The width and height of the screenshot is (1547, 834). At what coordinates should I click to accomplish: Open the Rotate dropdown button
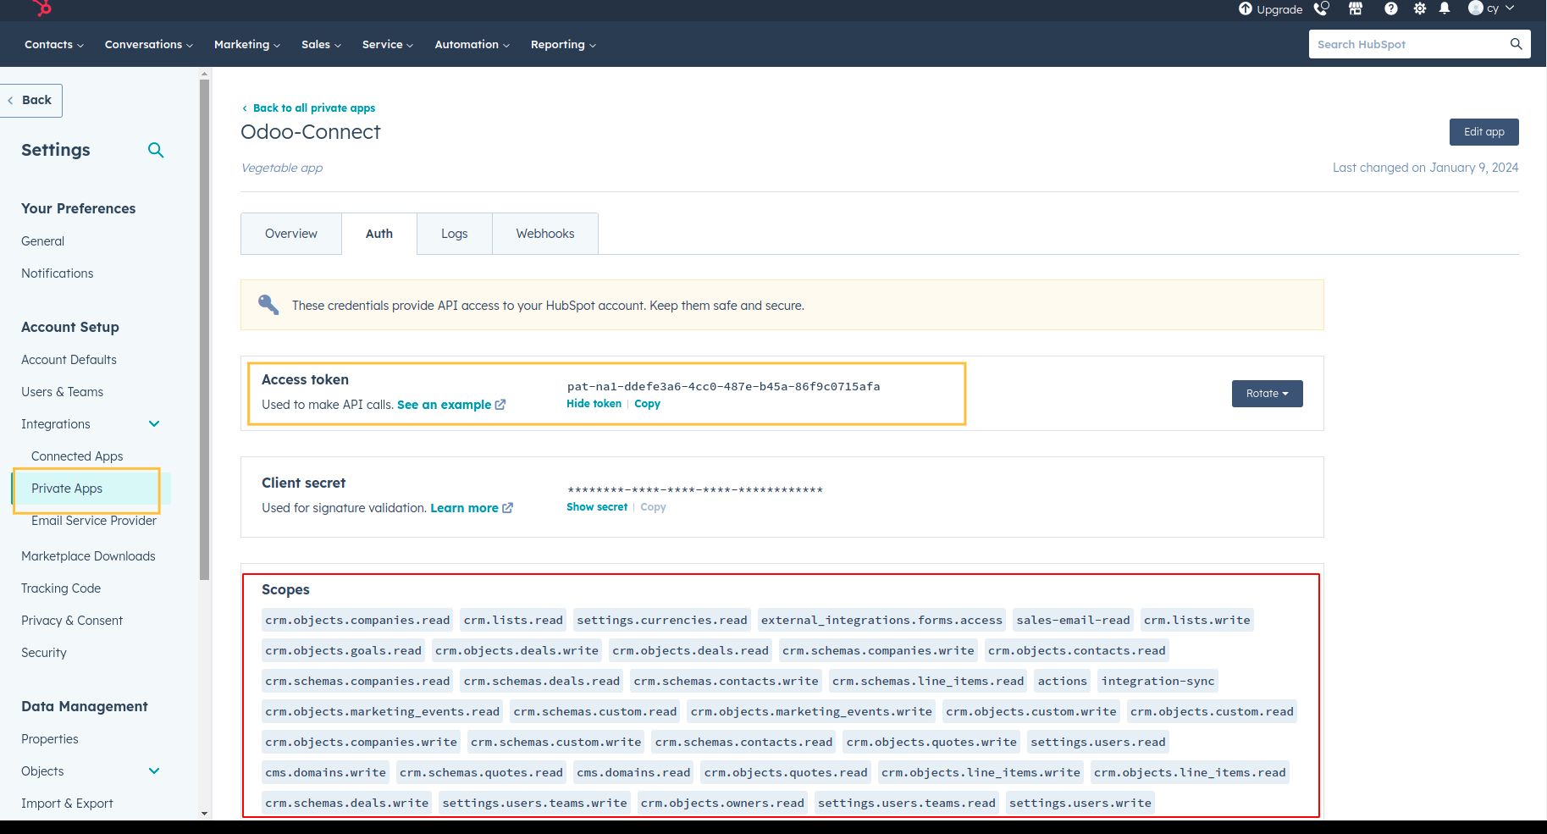(x=1267, y=394)
